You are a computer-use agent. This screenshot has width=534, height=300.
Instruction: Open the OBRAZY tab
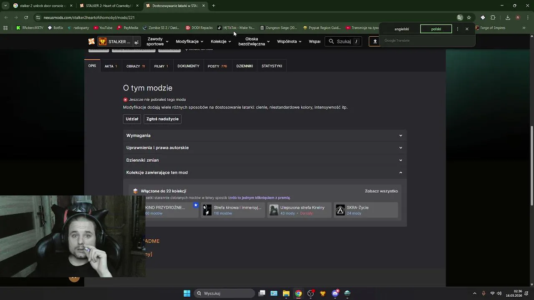click(x=136, y=66)
